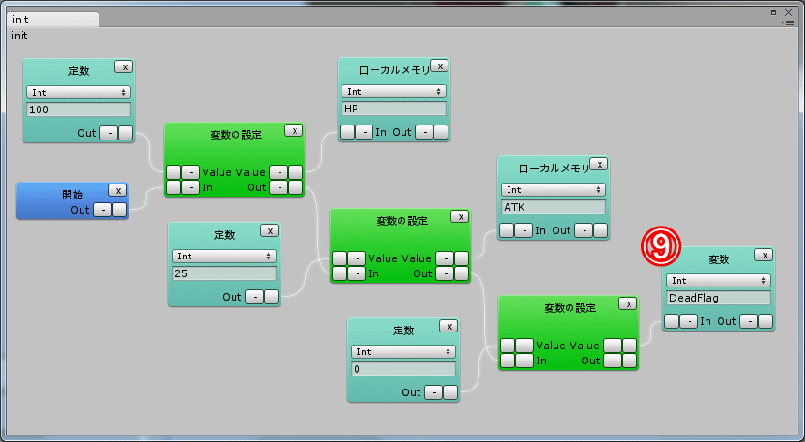This screenshot has height=442, width=805.
Task: Click the init label below the tab
Action: [20, 36]
